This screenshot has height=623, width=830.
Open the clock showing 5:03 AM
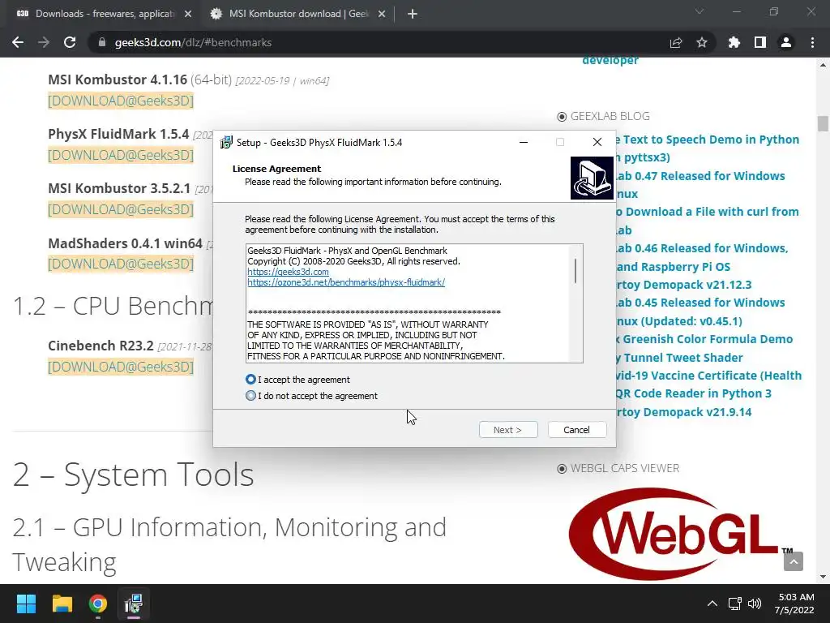click(794, 604)
